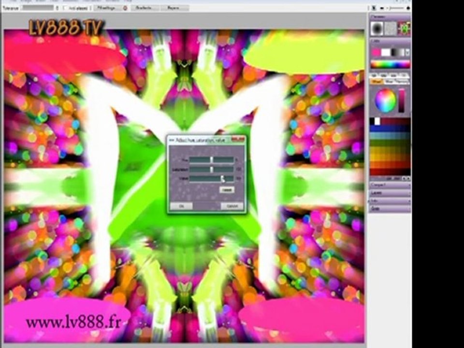
Task: Switch to the highlighted Wheel tab
Action: tap(377, 81)
